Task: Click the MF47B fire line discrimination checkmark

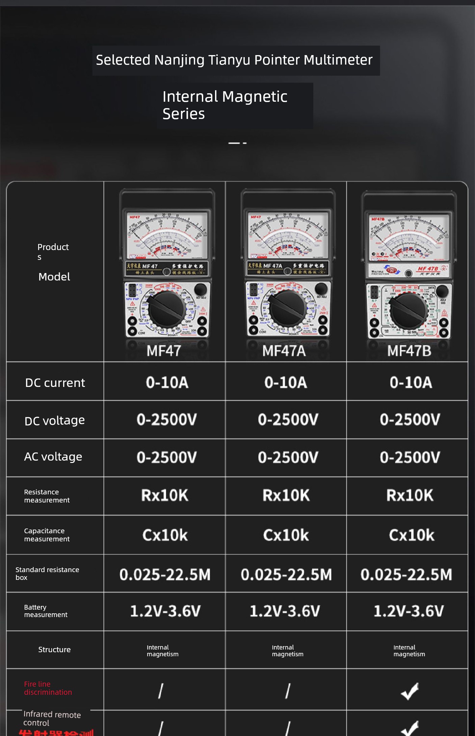Action: pyautogui.click(x=410, y=691)
